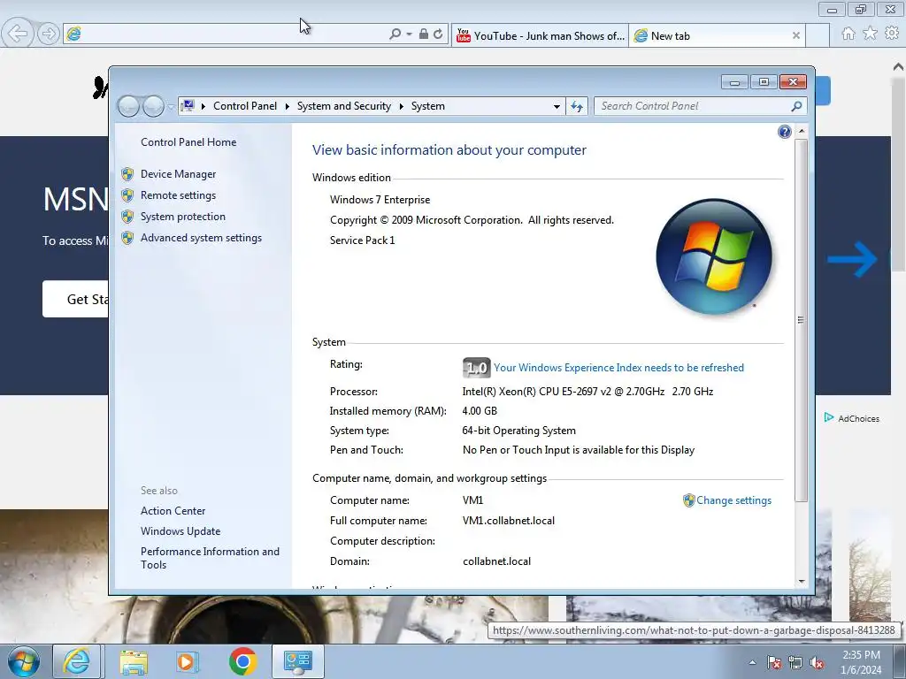This screenshot has height=679, width=906.
Task: Close the New tab in IE
Action: click(795, 35)
